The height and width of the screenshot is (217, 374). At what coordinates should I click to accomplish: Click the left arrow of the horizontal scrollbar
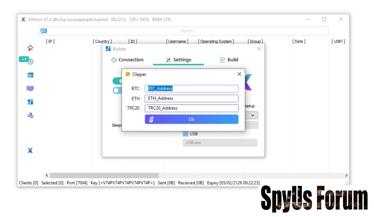click(46, 176)
